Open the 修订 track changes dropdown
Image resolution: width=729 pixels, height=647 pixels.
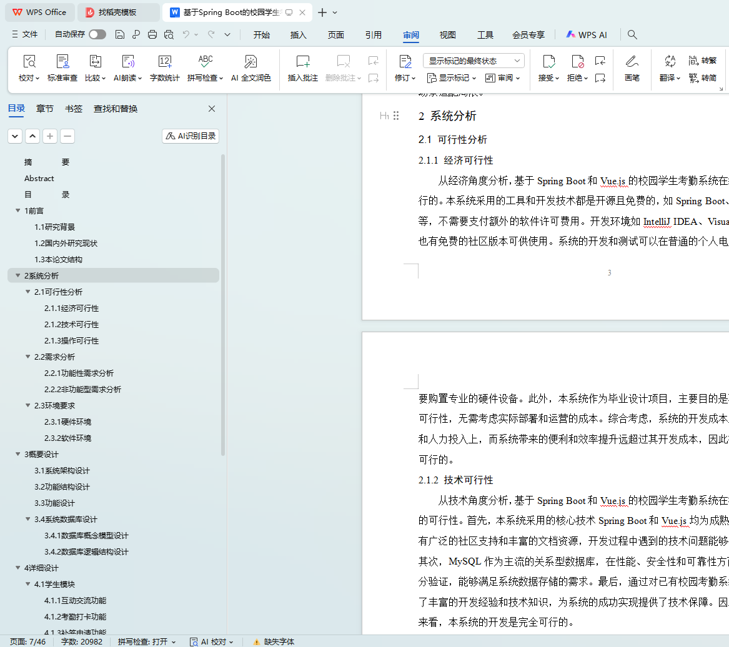point(405,78)
